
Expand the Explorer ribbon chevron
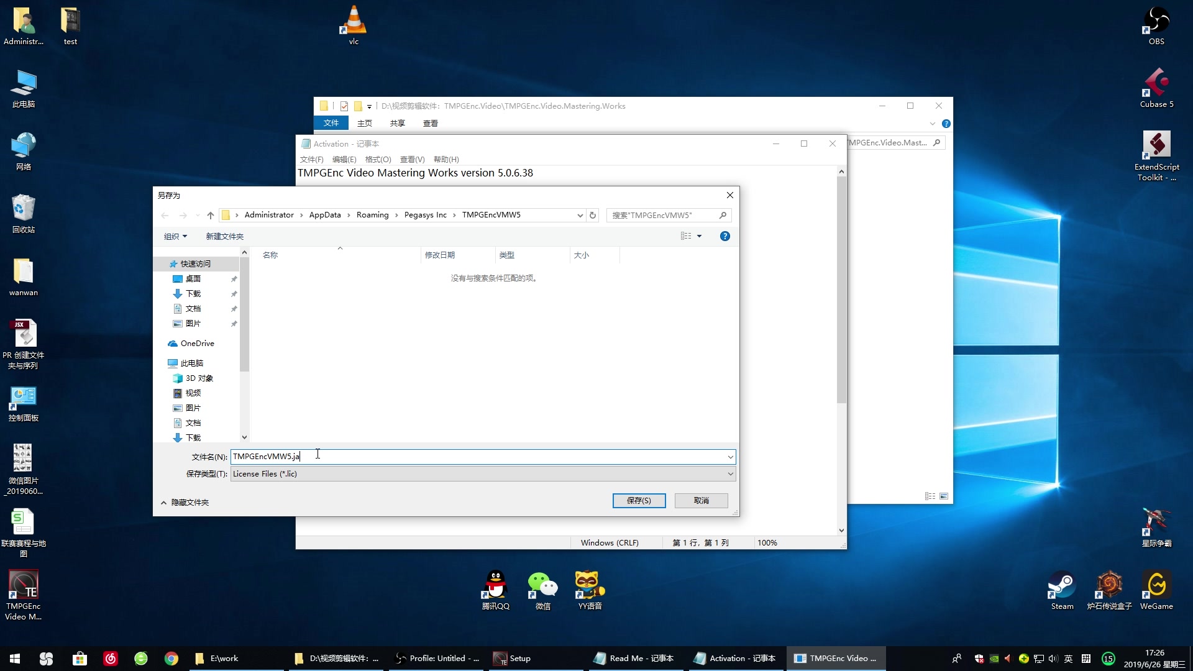[932, 124]
